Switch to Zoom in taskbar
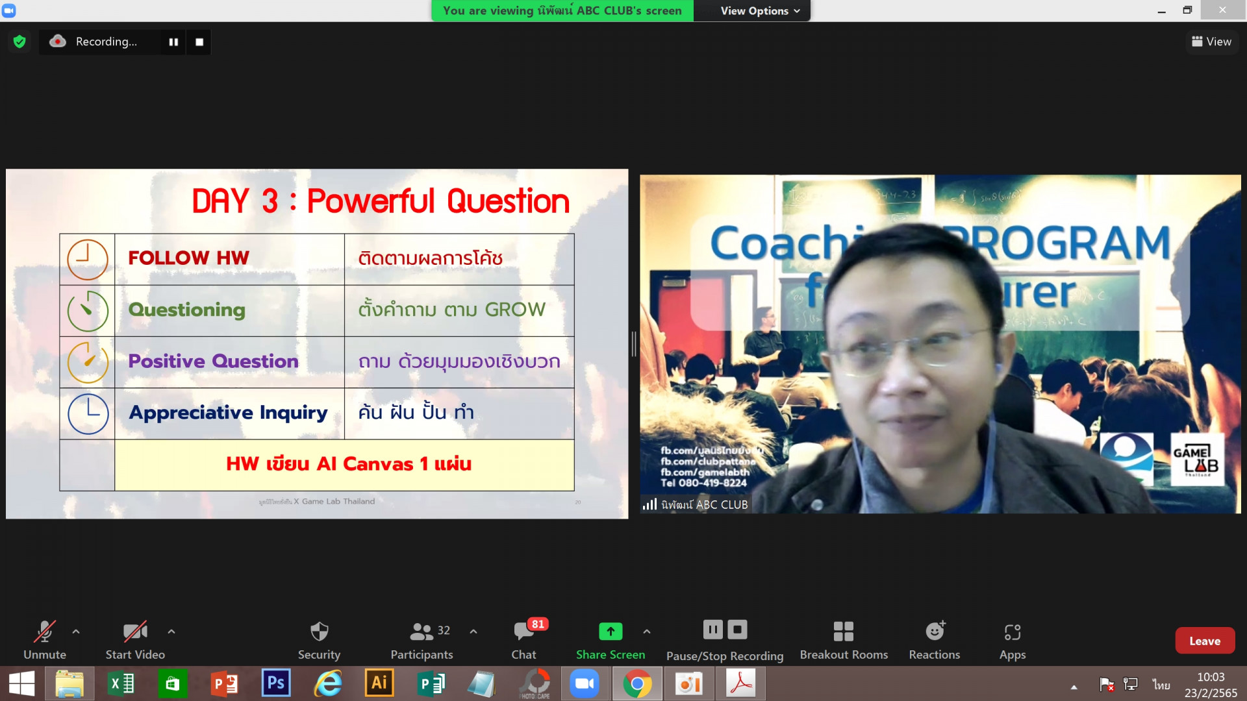 [x=585, y=683]
